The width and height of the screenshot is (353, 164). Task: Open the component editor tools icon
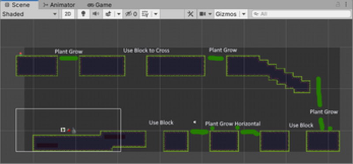point(191,14)
